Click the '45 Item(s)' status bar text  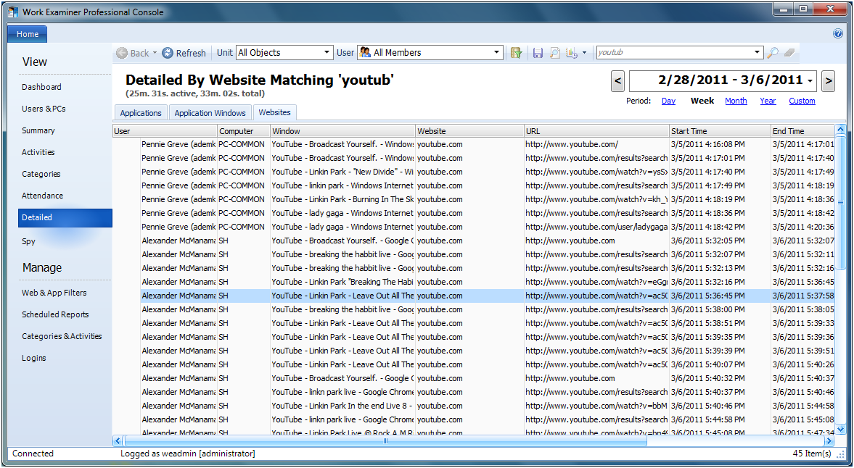811,454
